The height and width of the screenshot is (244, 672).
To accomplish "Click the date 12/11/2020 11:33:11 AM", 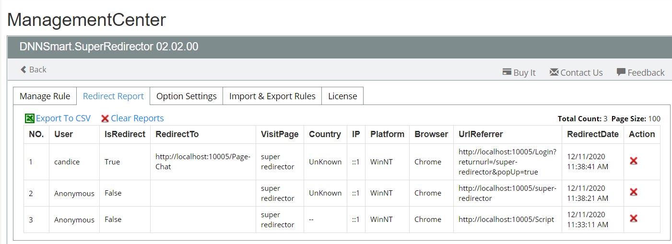I will pyautogui.click(x=588, y=220).
